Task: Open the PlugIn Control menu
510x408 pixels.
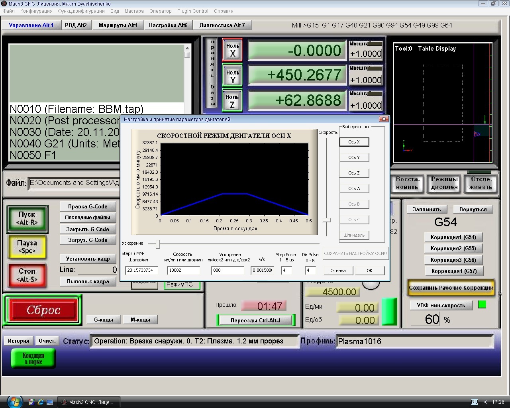Action: pyautogui.click(x=193, y=11)
